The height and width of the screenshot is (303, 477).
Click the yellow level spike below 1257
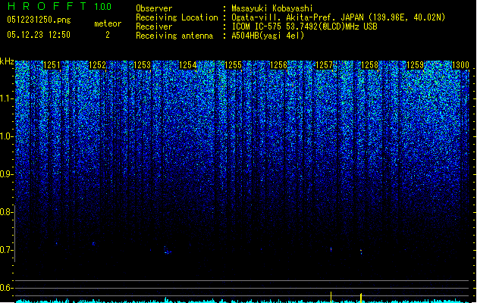point(331,297)
